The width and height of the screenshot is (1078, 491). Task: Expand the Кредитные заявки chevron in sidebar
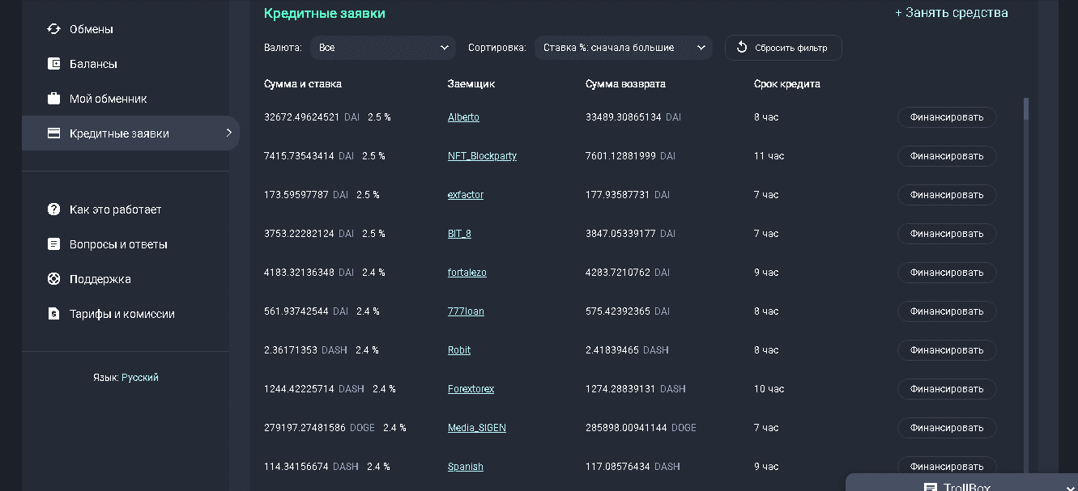coord(230,133)
